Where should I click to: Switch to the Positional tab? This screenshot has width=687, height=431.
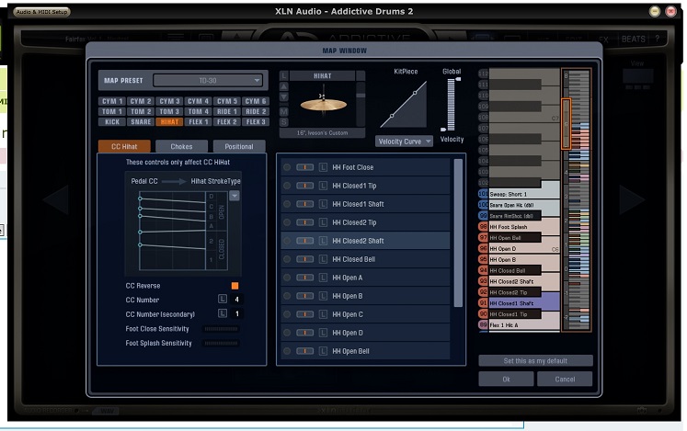[x=239, y=146]
